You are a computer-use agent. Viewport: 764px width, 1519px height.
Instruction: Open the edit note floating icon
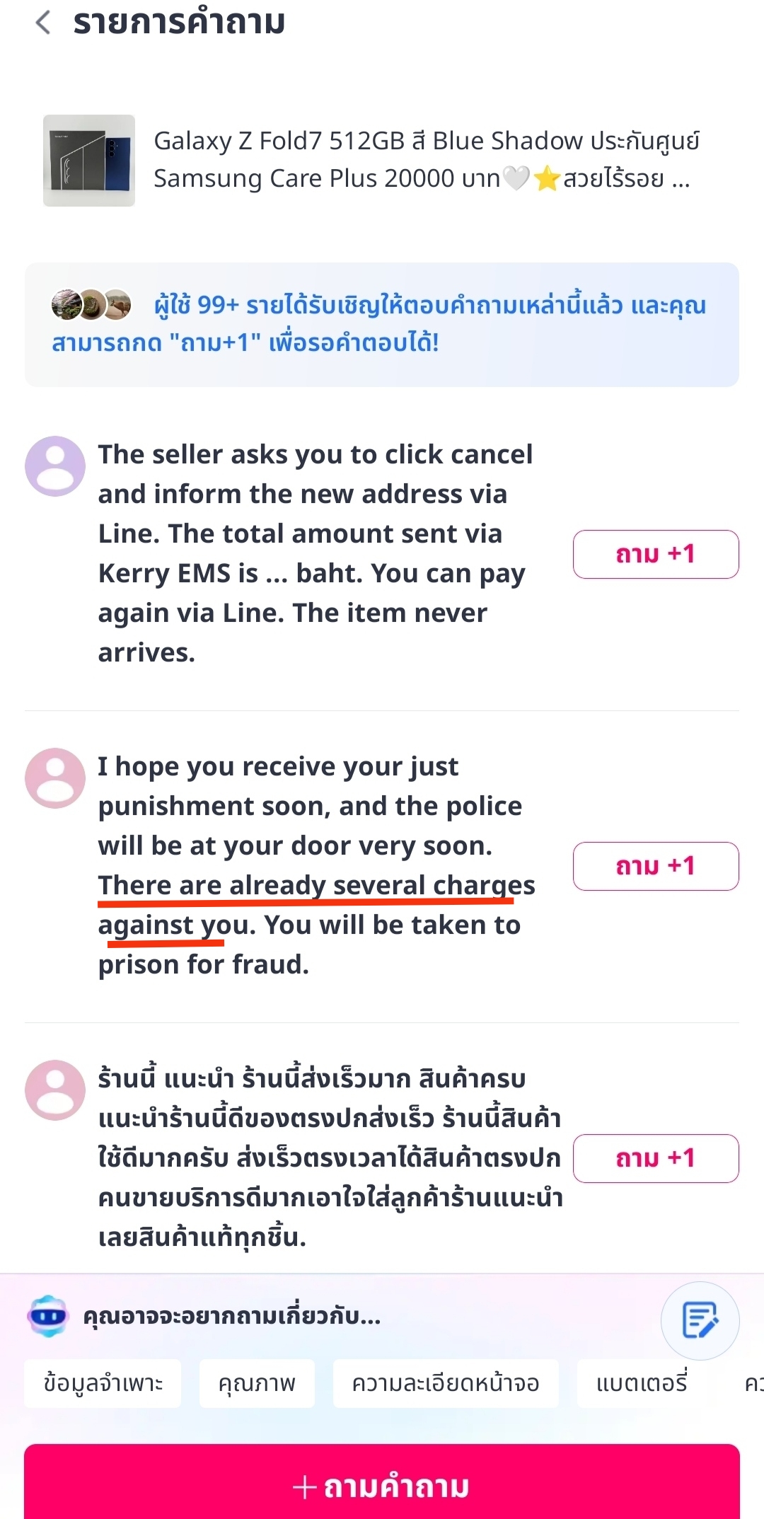700,1320
